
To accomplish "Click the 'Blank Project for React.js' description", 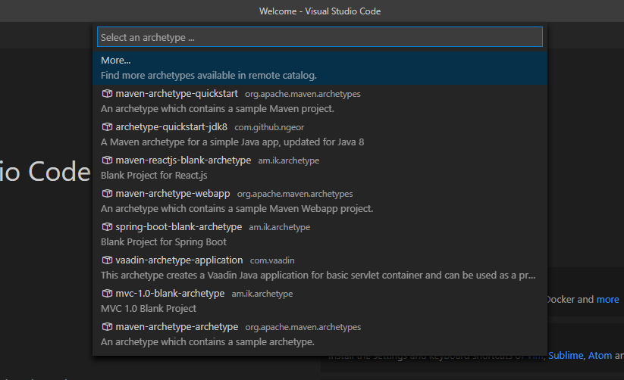I will click(x=154, y=176).
